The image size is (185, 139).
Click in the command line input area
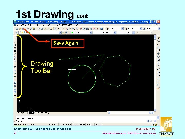coord(81,121)
